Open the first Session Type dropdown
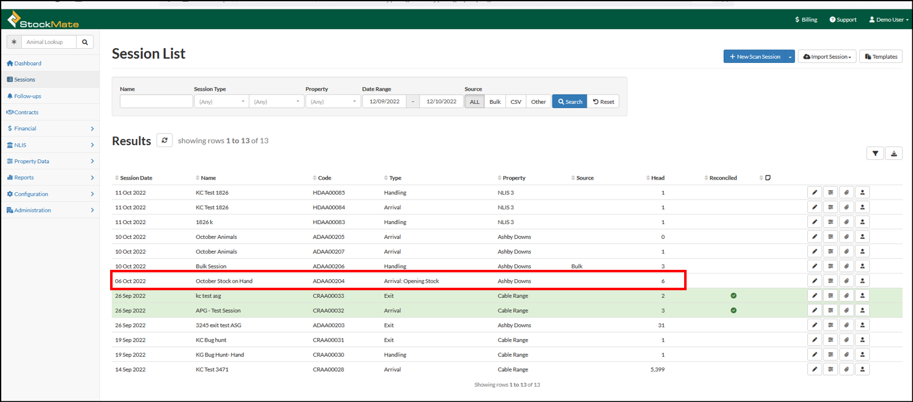 (x=221, y=101)
